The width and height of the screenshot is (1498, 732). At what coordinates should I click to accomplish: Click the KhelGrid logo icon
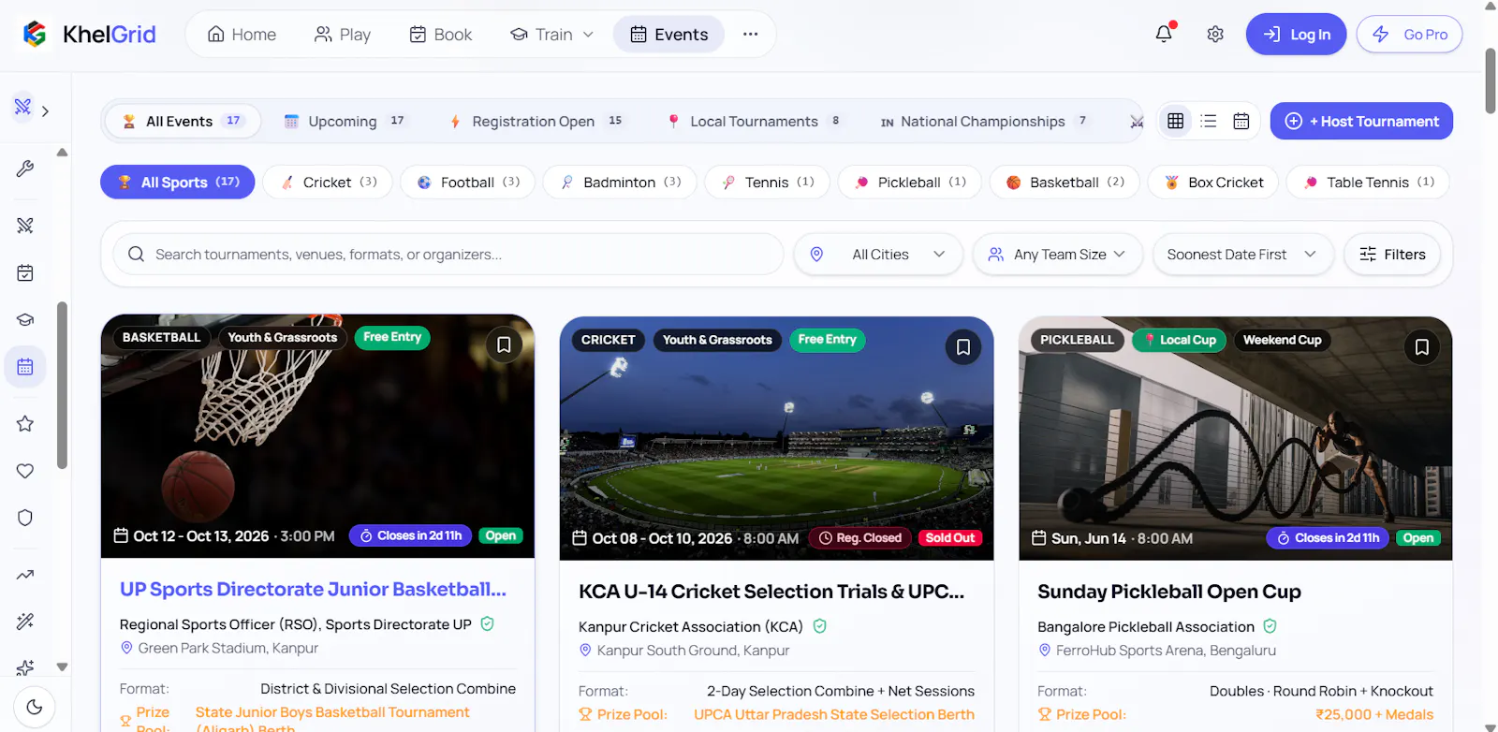click(x=35, y=35)
